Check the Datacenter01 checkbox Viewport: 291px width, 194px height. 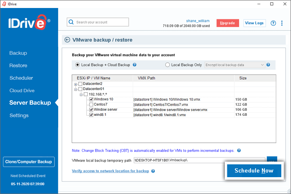pyautogui.click(x=81, y=89)
